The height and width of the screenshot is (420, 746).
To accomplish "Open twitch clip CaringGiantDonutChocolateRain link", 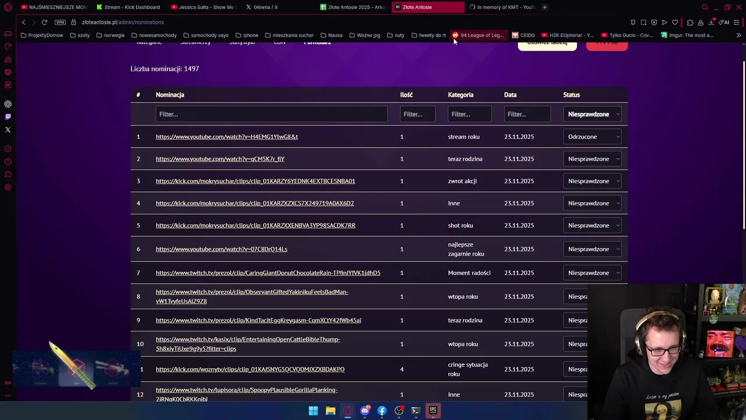I will point(268,273).
